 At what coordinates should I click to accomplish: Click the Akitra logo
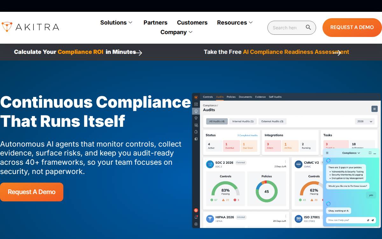click(x=30, y=27)
